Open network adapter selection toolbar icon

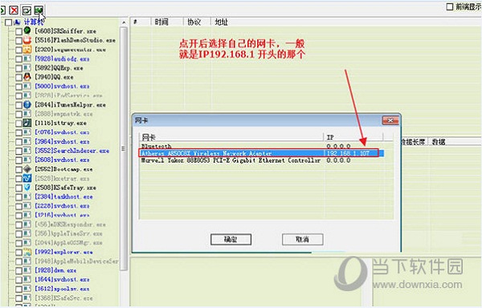[39, 10]
